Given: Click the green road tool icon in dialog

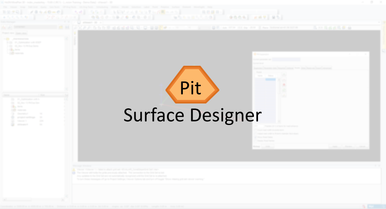Looking at the screenshot, I should coord(284,90).
